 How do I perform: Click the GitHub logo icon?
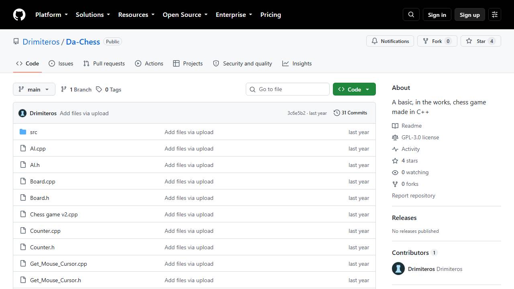[x=19, y=14]
